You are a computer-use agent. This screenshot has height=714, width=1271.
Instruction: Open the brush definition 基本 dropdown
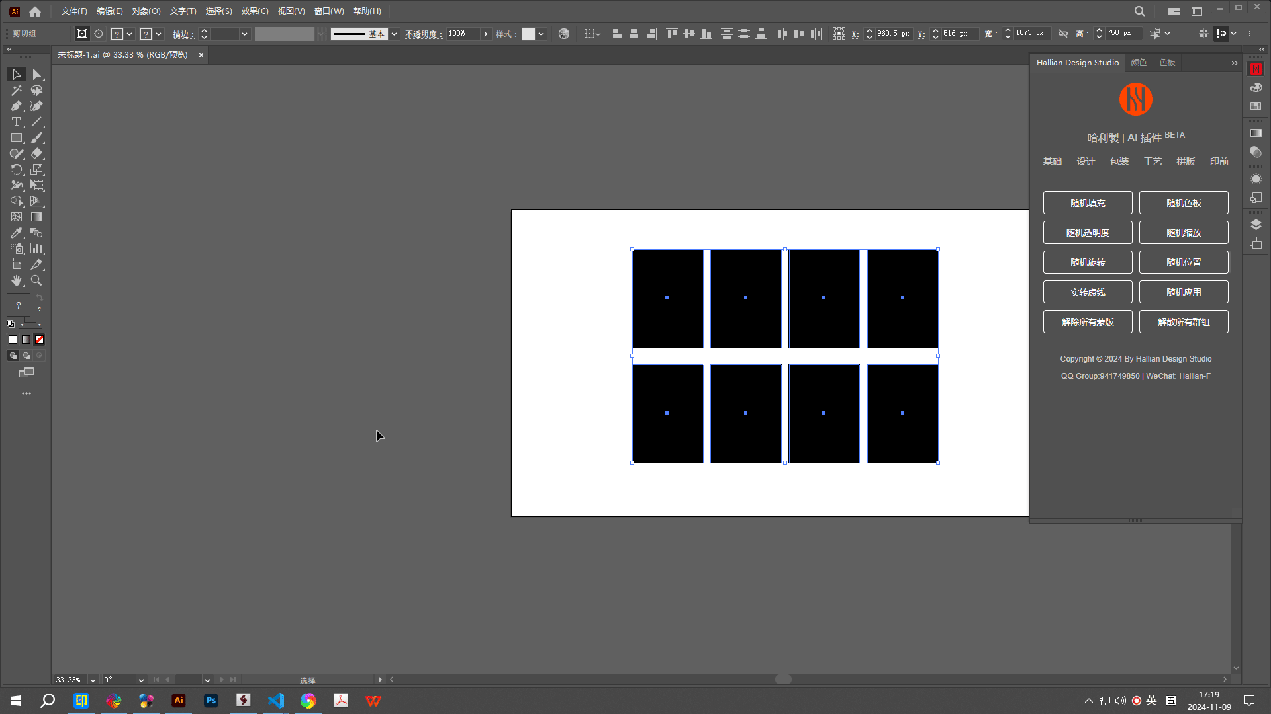[395, 34]
